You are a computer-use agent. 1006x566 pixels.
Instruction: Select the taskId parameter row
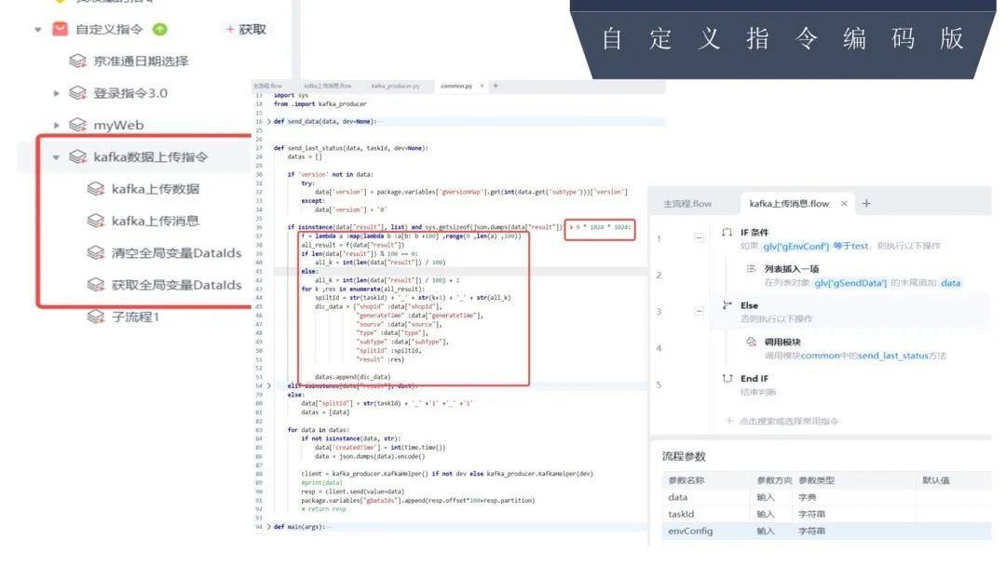[x=826, y=514]
